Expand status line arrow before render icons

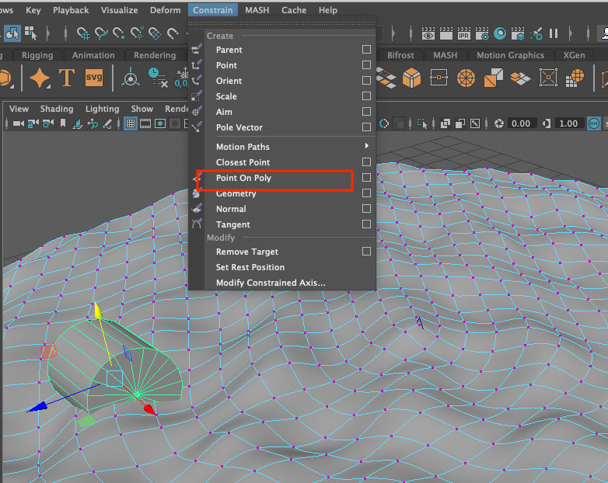pos(393,33)
